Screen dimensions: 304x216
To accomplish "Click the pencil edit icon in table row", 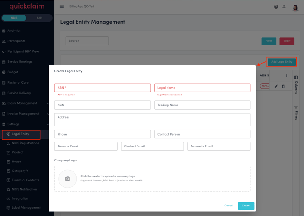I will click(276, 86).
